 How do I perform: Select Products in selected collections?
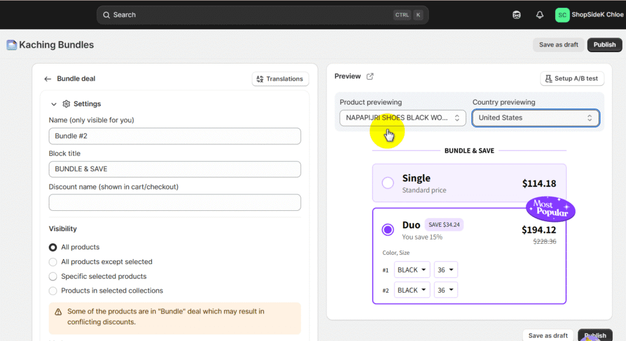pyautogui.click(x=53, y=291)
